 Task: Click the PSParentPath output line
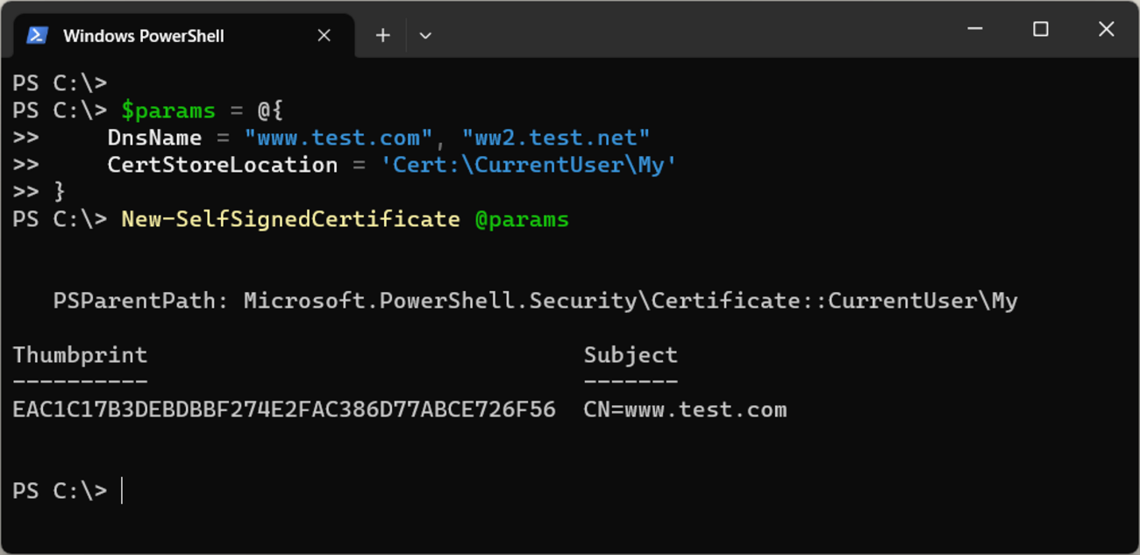tap(535, 301)
